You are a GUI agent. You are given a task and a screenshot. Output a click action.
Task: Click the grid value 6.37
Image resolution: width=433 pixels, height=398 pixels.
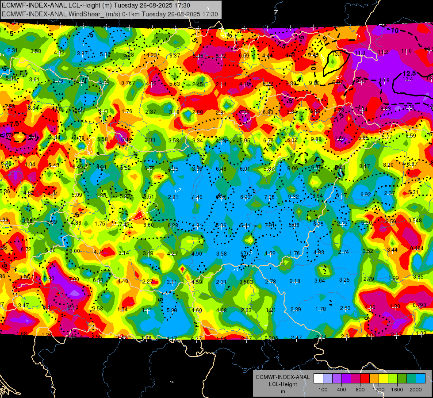(x=175, y=56)
